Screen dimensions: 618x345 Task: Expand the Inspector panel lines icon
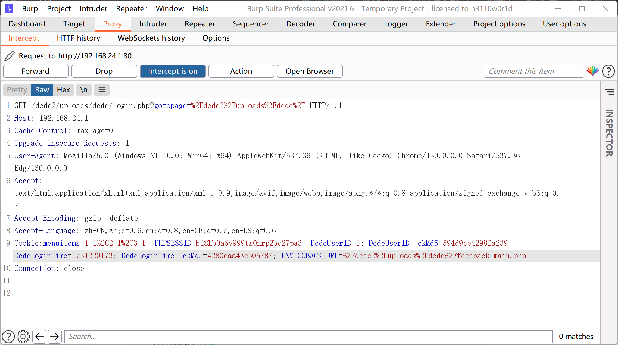[x=610, y=92]
